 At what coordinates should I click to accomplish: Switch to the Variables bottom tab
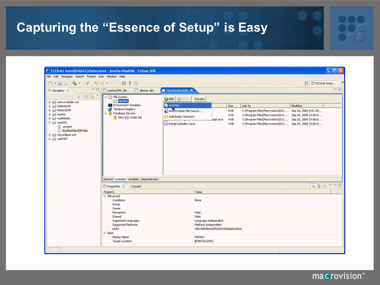(133, 179)
